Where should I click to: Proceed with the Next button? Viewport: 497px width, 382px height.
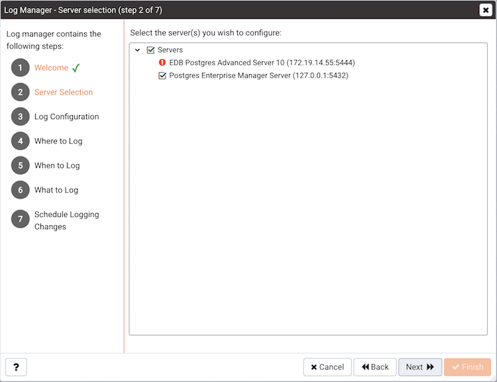(x=420, y=367)
